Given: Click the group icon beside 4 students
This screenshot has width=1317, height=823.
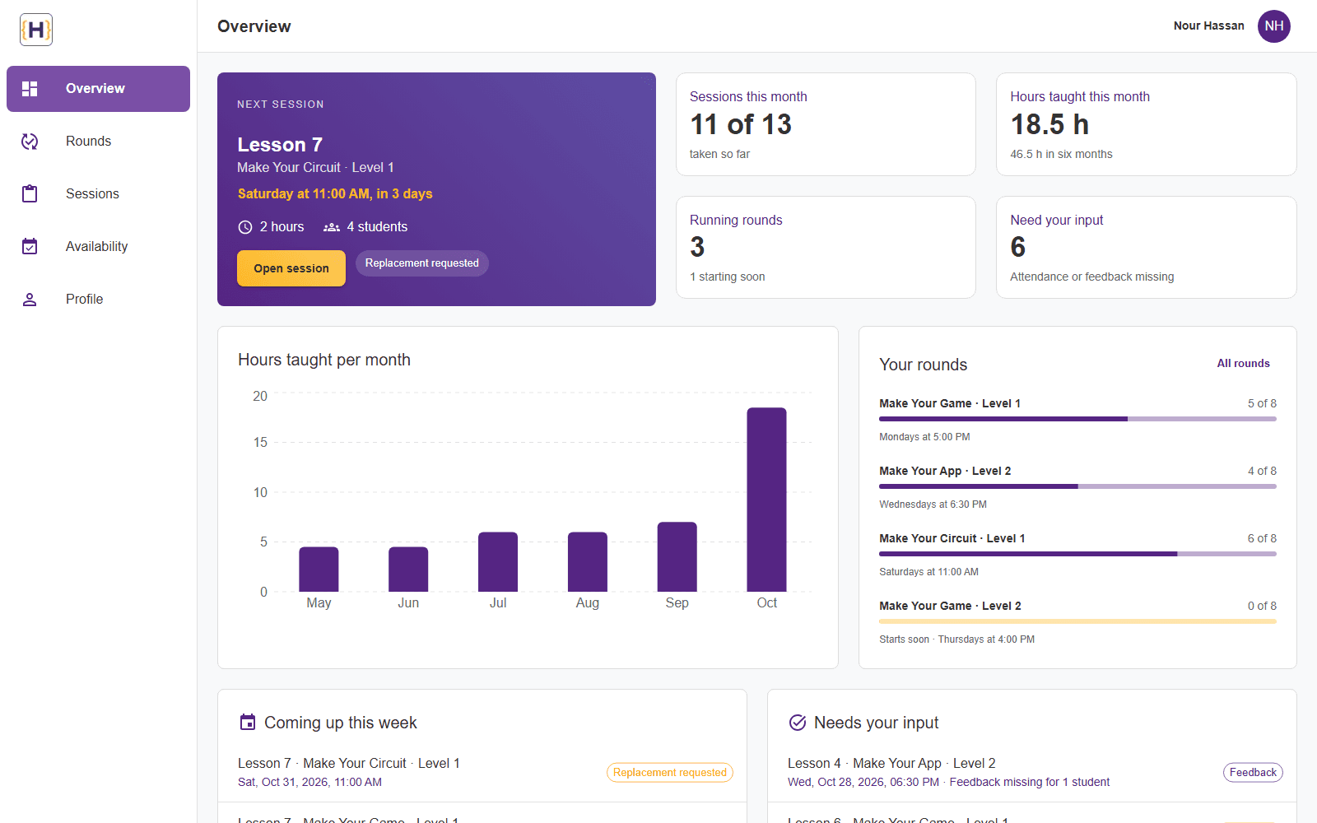Looking at the screenshot, I should click(x=332, y=227).
